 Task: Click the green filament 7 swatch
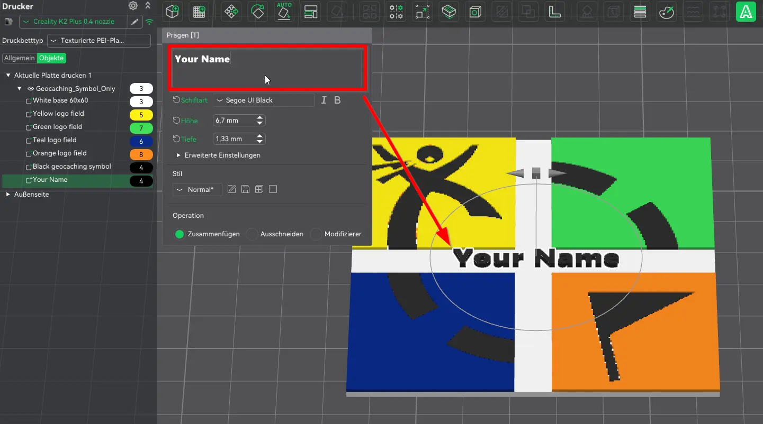141,128
